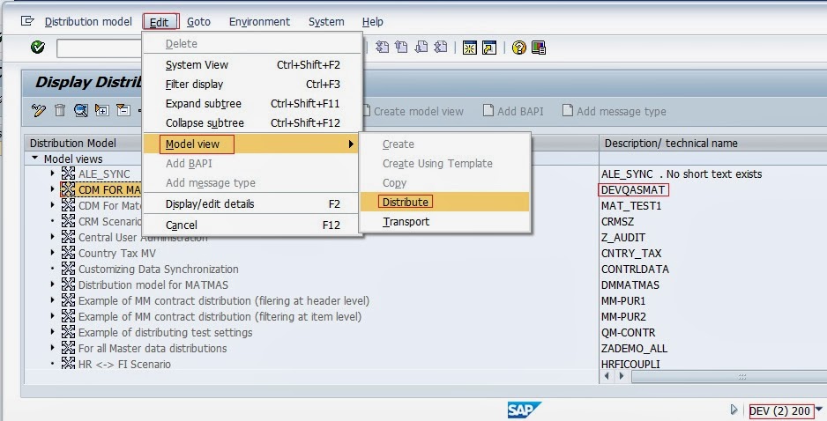Image resolution: width=827 pixels, height=421 pixels.
Task: Click the trash can delete icon
Action: (x=60, y=111)
